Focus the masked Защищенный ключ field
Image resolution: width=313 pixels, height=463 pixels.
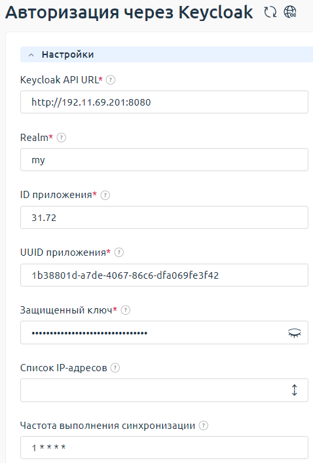[152, 332]
